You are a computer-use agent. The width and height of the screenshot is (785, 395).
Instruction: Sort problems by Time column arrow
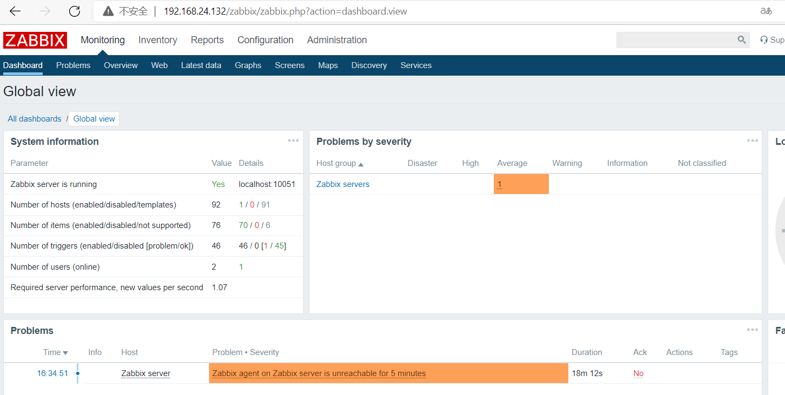click(x=65, y=353)
